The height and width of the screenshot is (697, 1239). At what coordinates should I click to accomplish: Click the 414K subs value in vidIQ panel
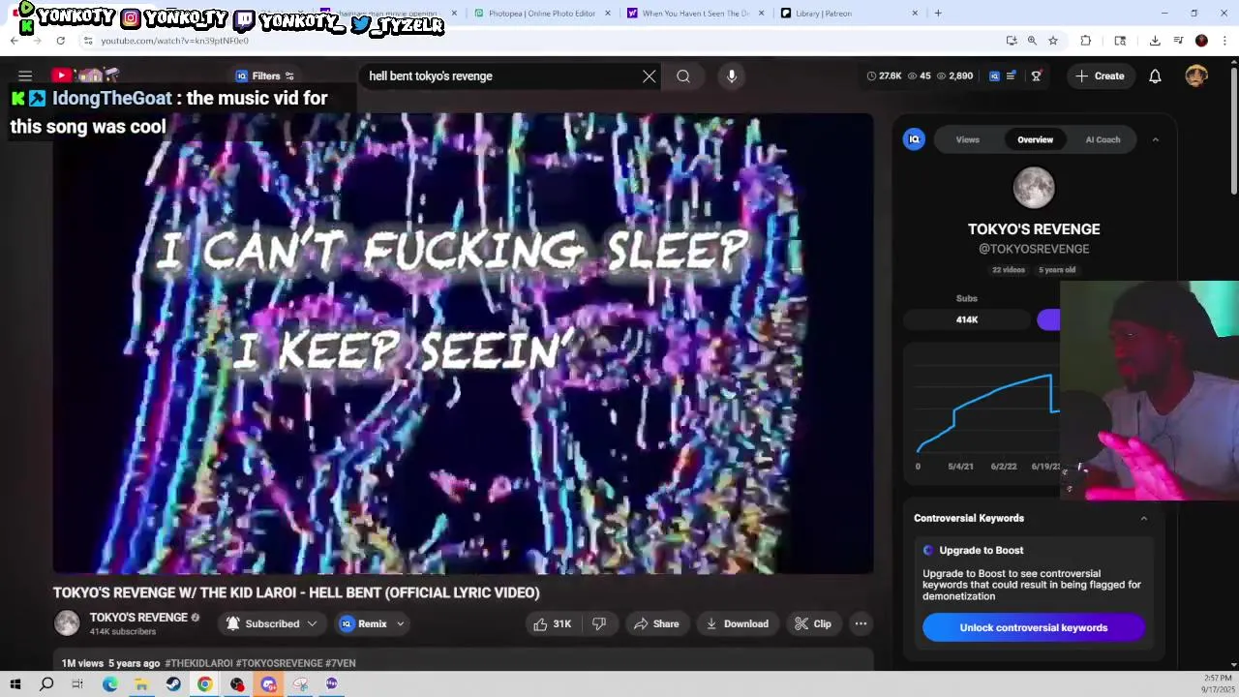pyautogui.click(x=967, y=319)
